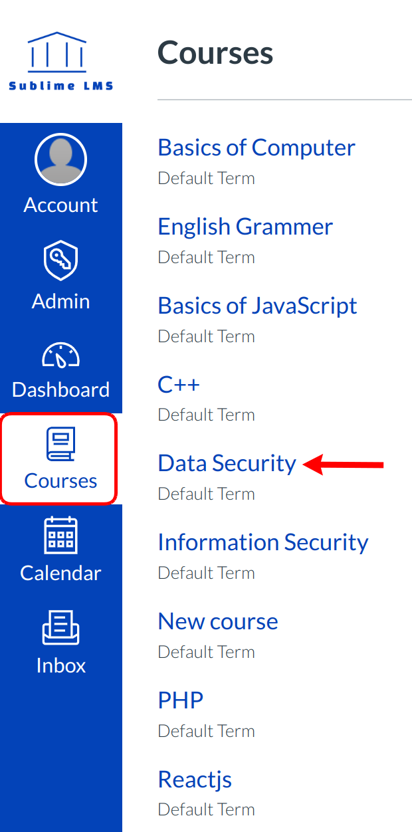Select the Account menu label
Viewport: 412px width, 832px height.
pyautogui.click(x=60, y=205)
